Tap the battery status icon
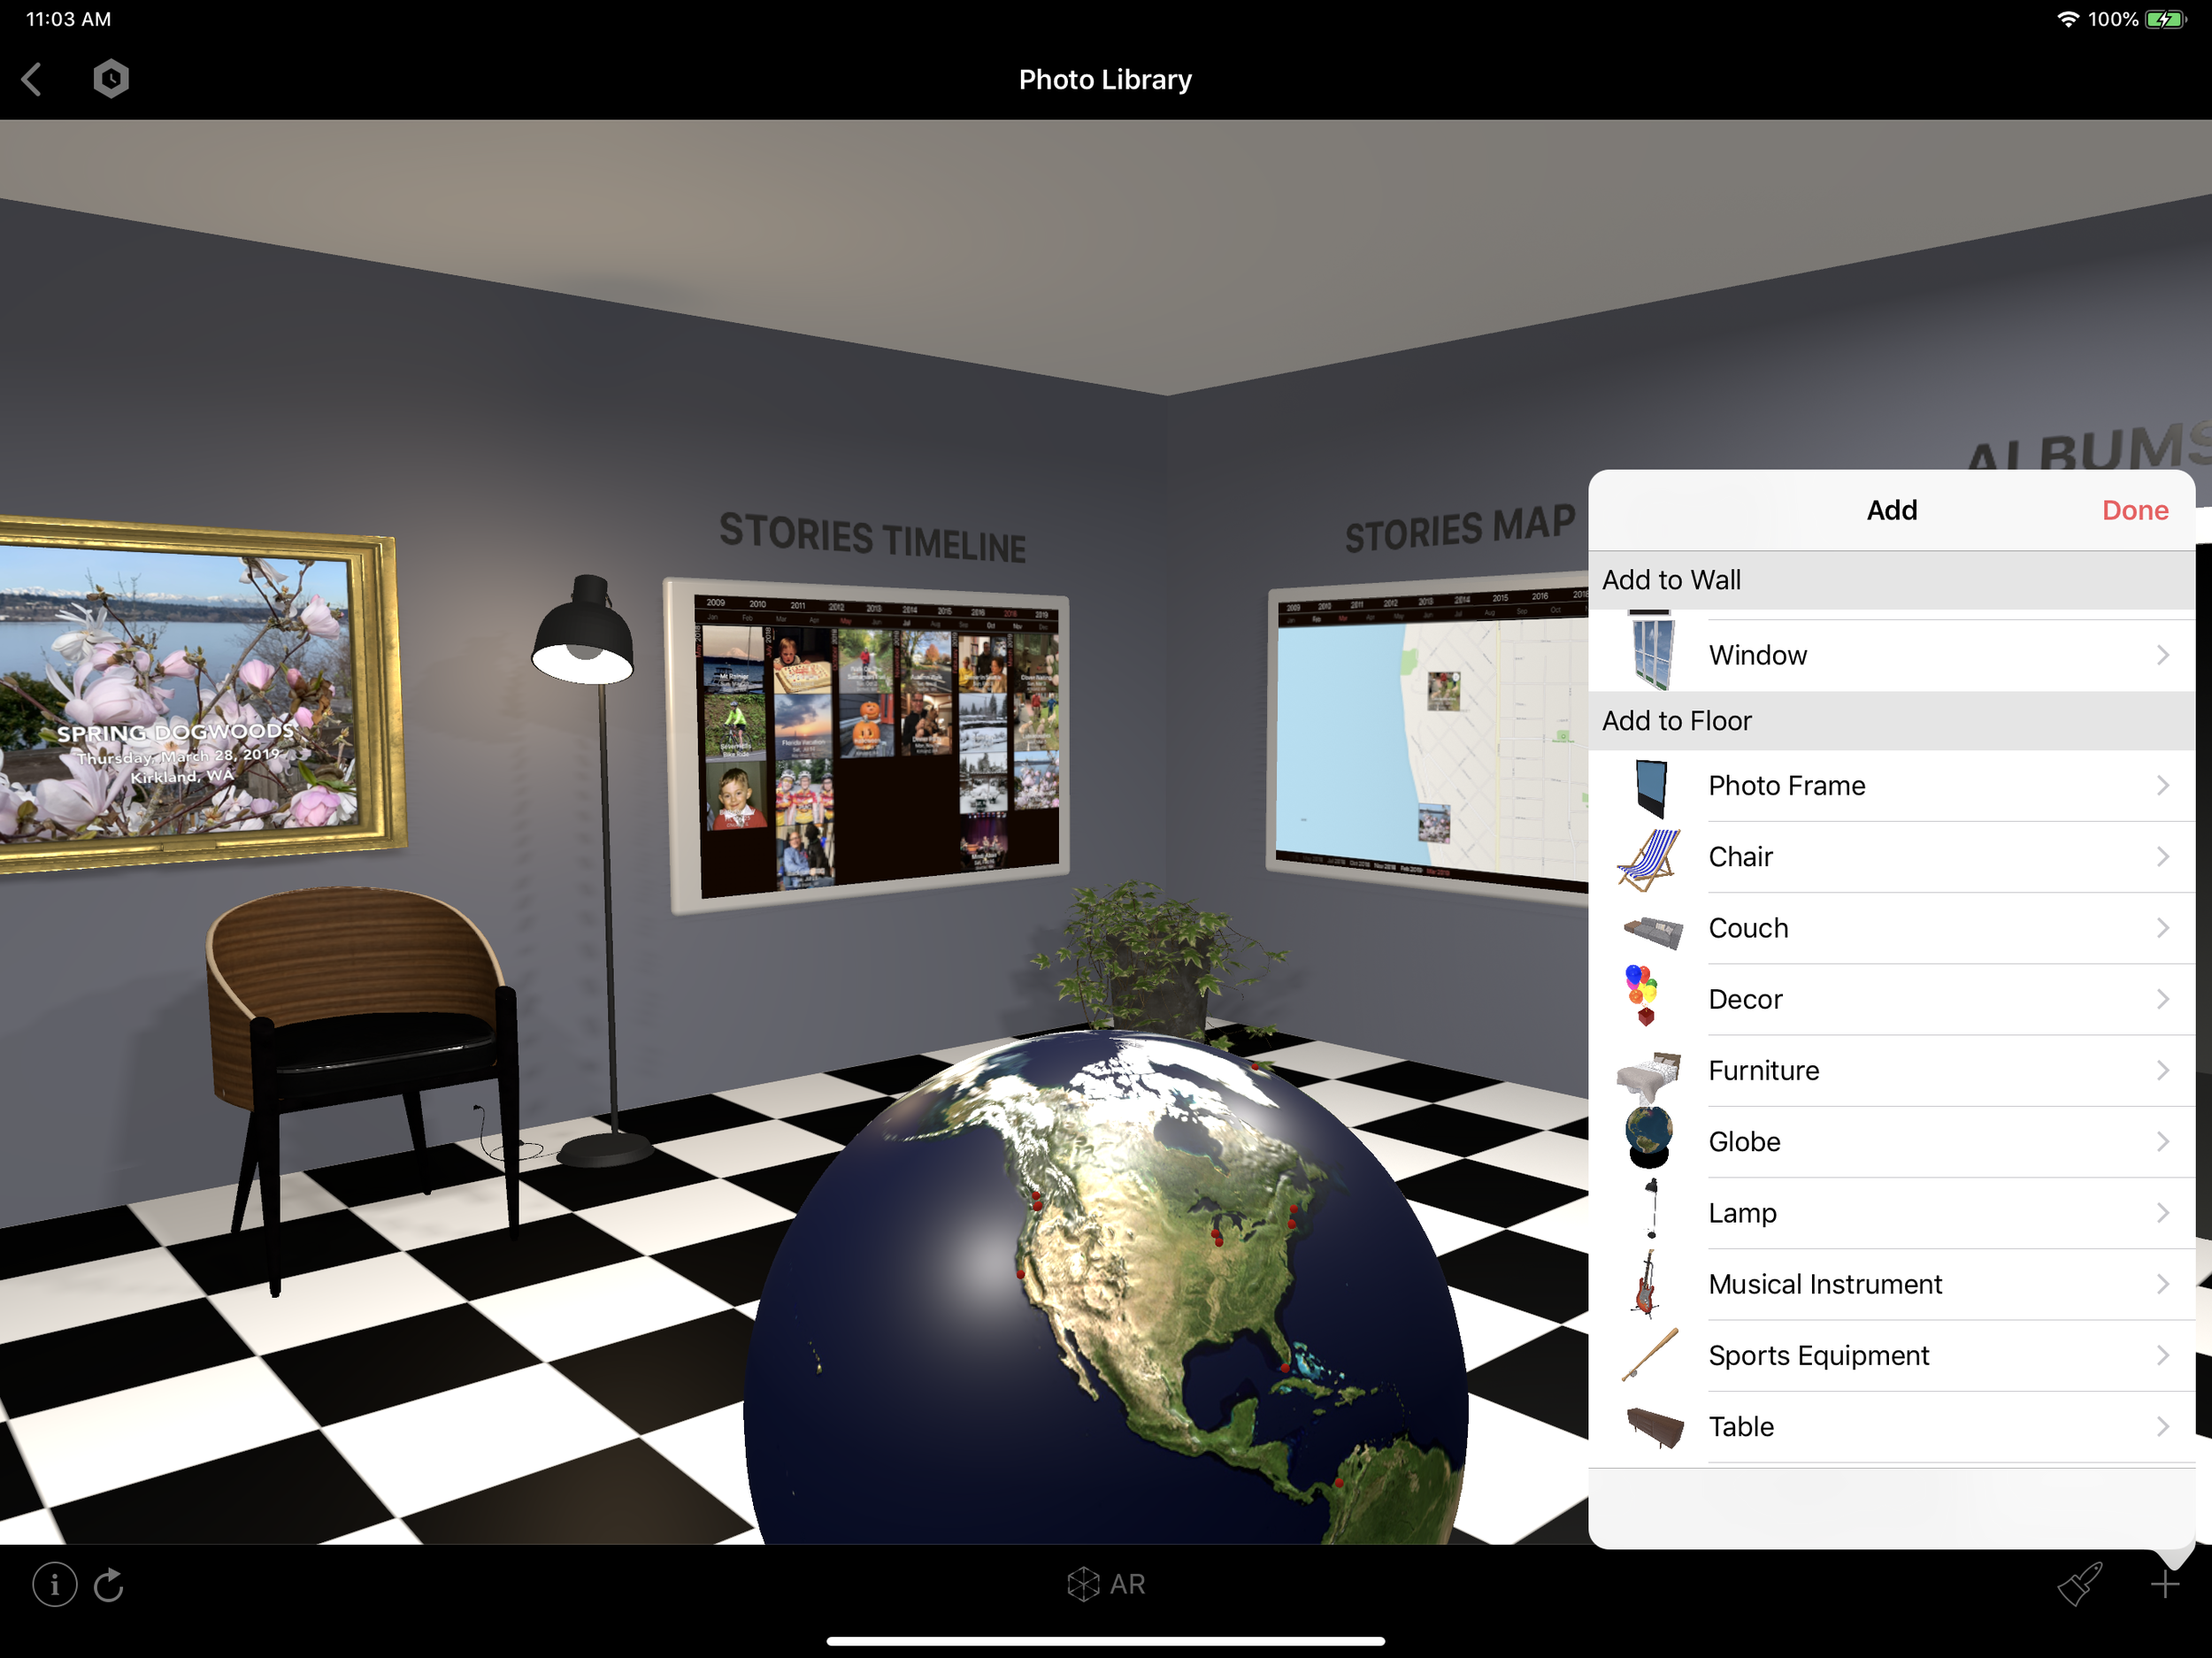 point(2165,19)
